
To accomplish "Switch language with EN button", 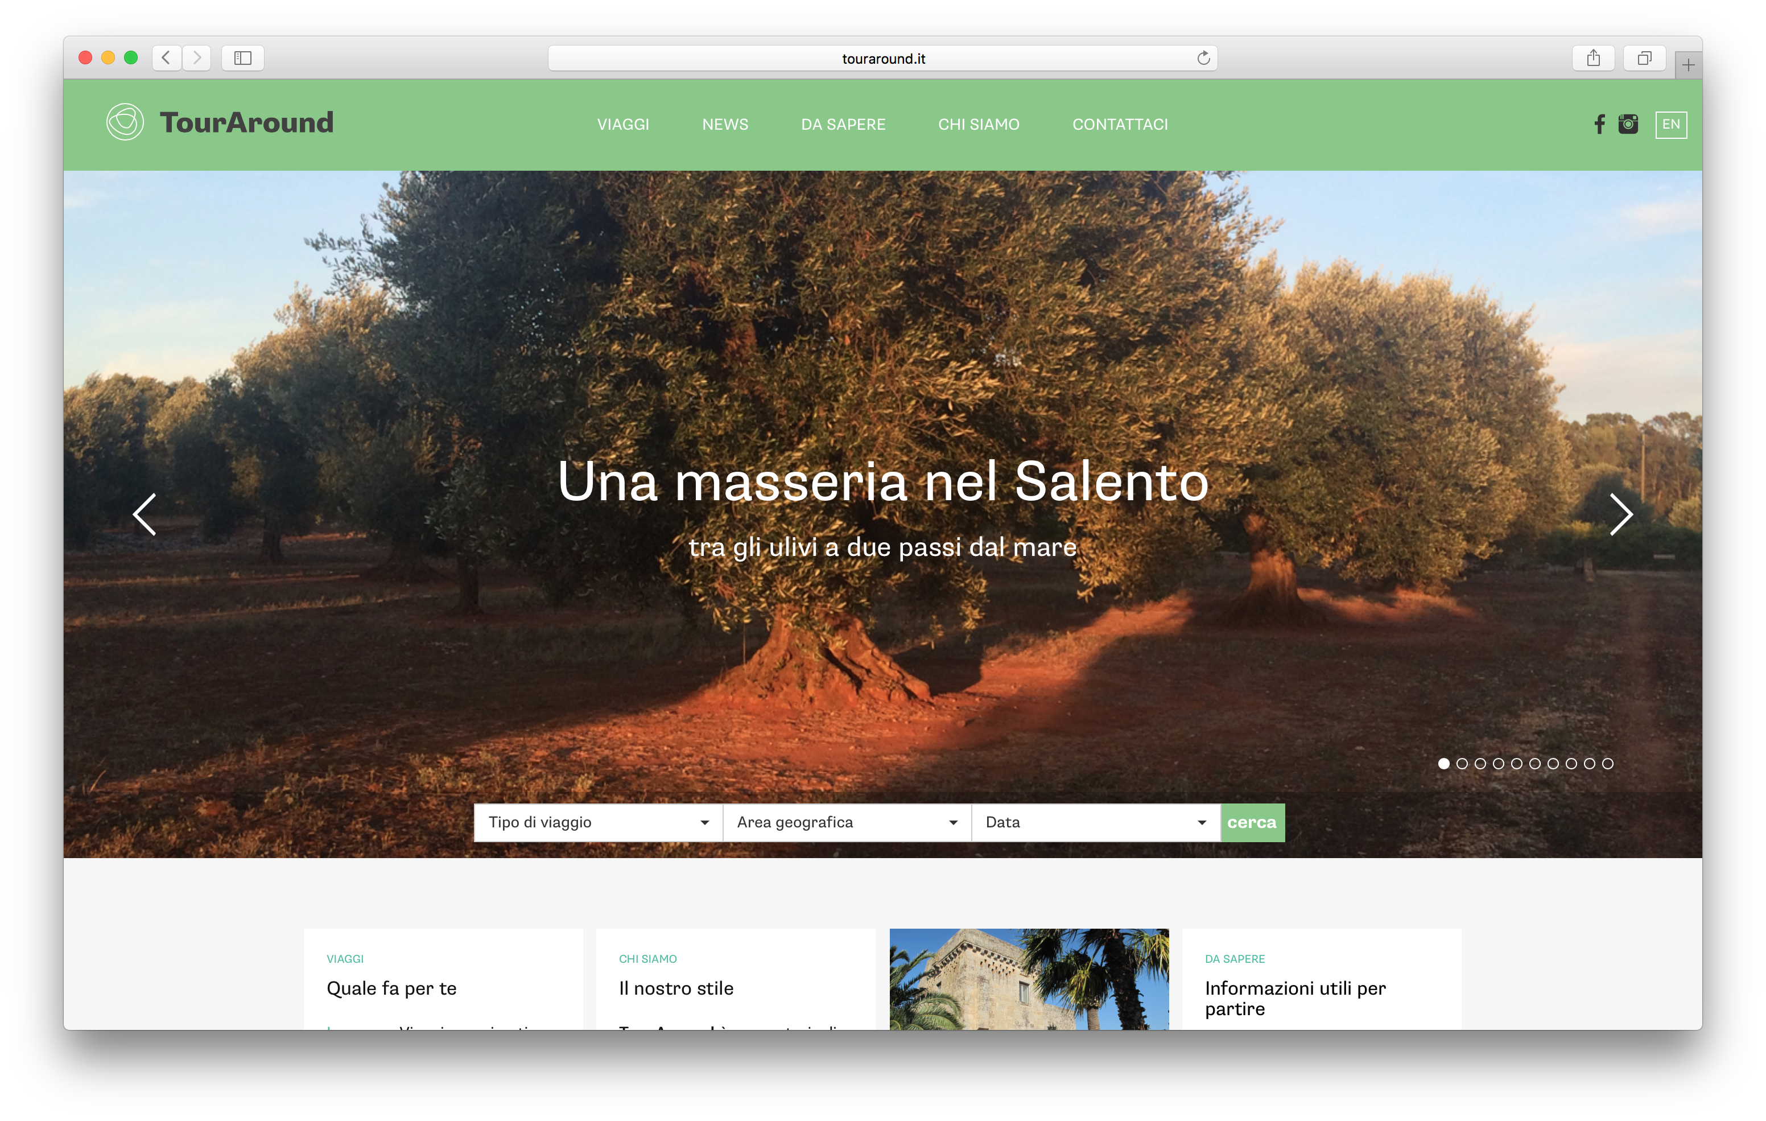I will (x=1670, y=125).
